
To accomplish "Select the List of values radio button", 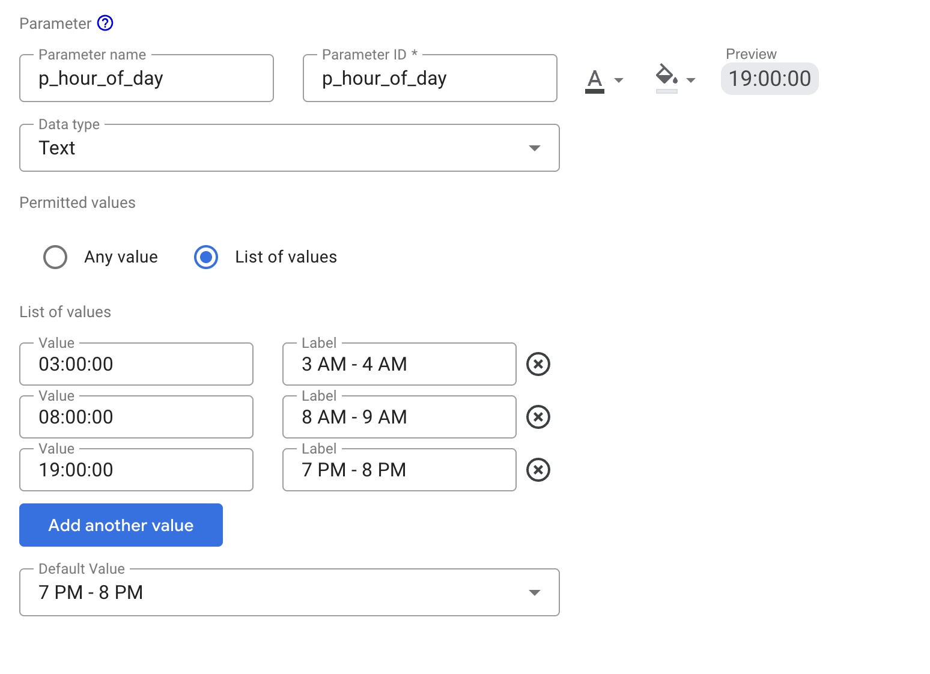I will click(x=206, y=257).
